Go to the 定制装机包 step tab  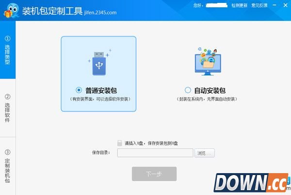[x=7, y=168]
